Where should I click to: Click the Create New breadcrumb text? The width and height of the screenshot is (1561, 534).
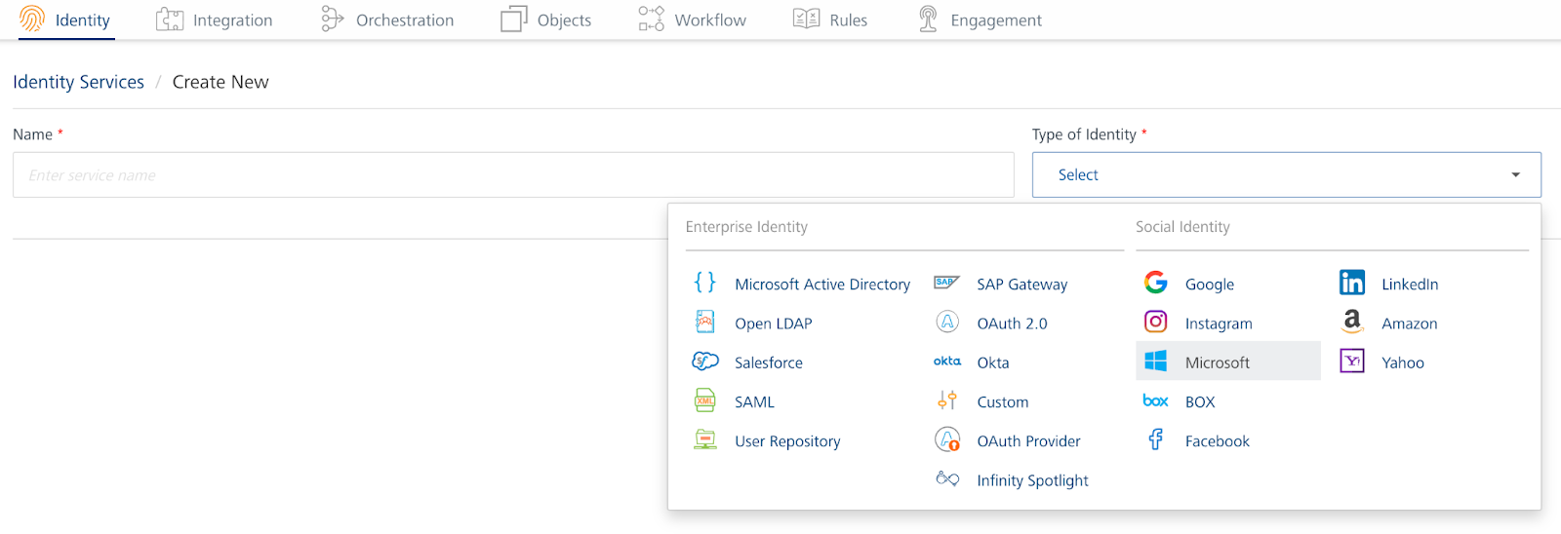coord(220,82)
